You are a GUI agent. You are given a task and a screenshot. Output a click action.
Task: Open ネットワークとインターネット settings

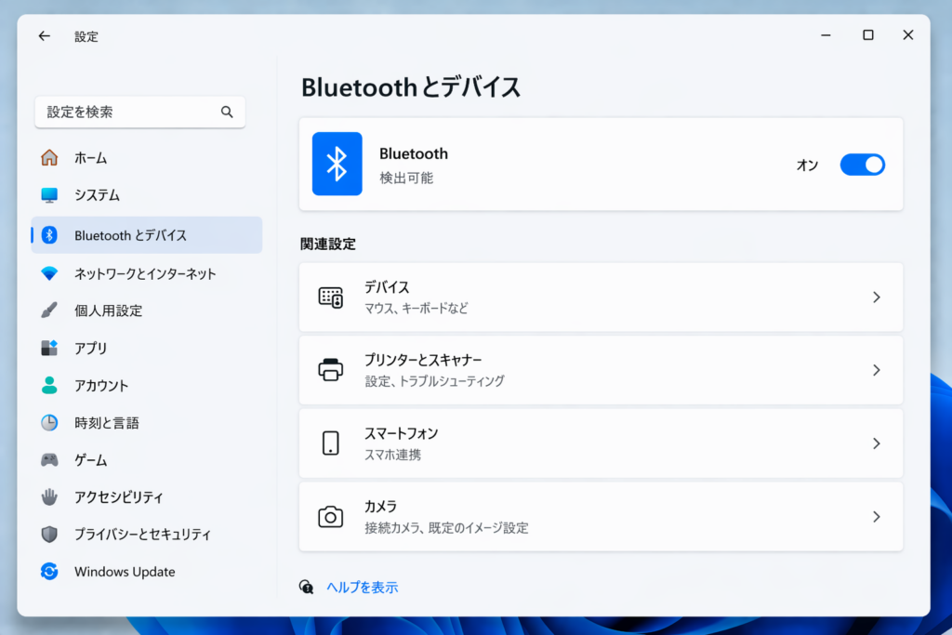[x=146, y=273]
